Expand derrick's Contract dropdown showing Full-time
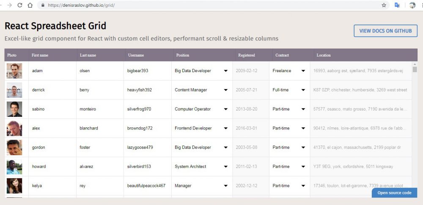 click(x=303, y=90)
